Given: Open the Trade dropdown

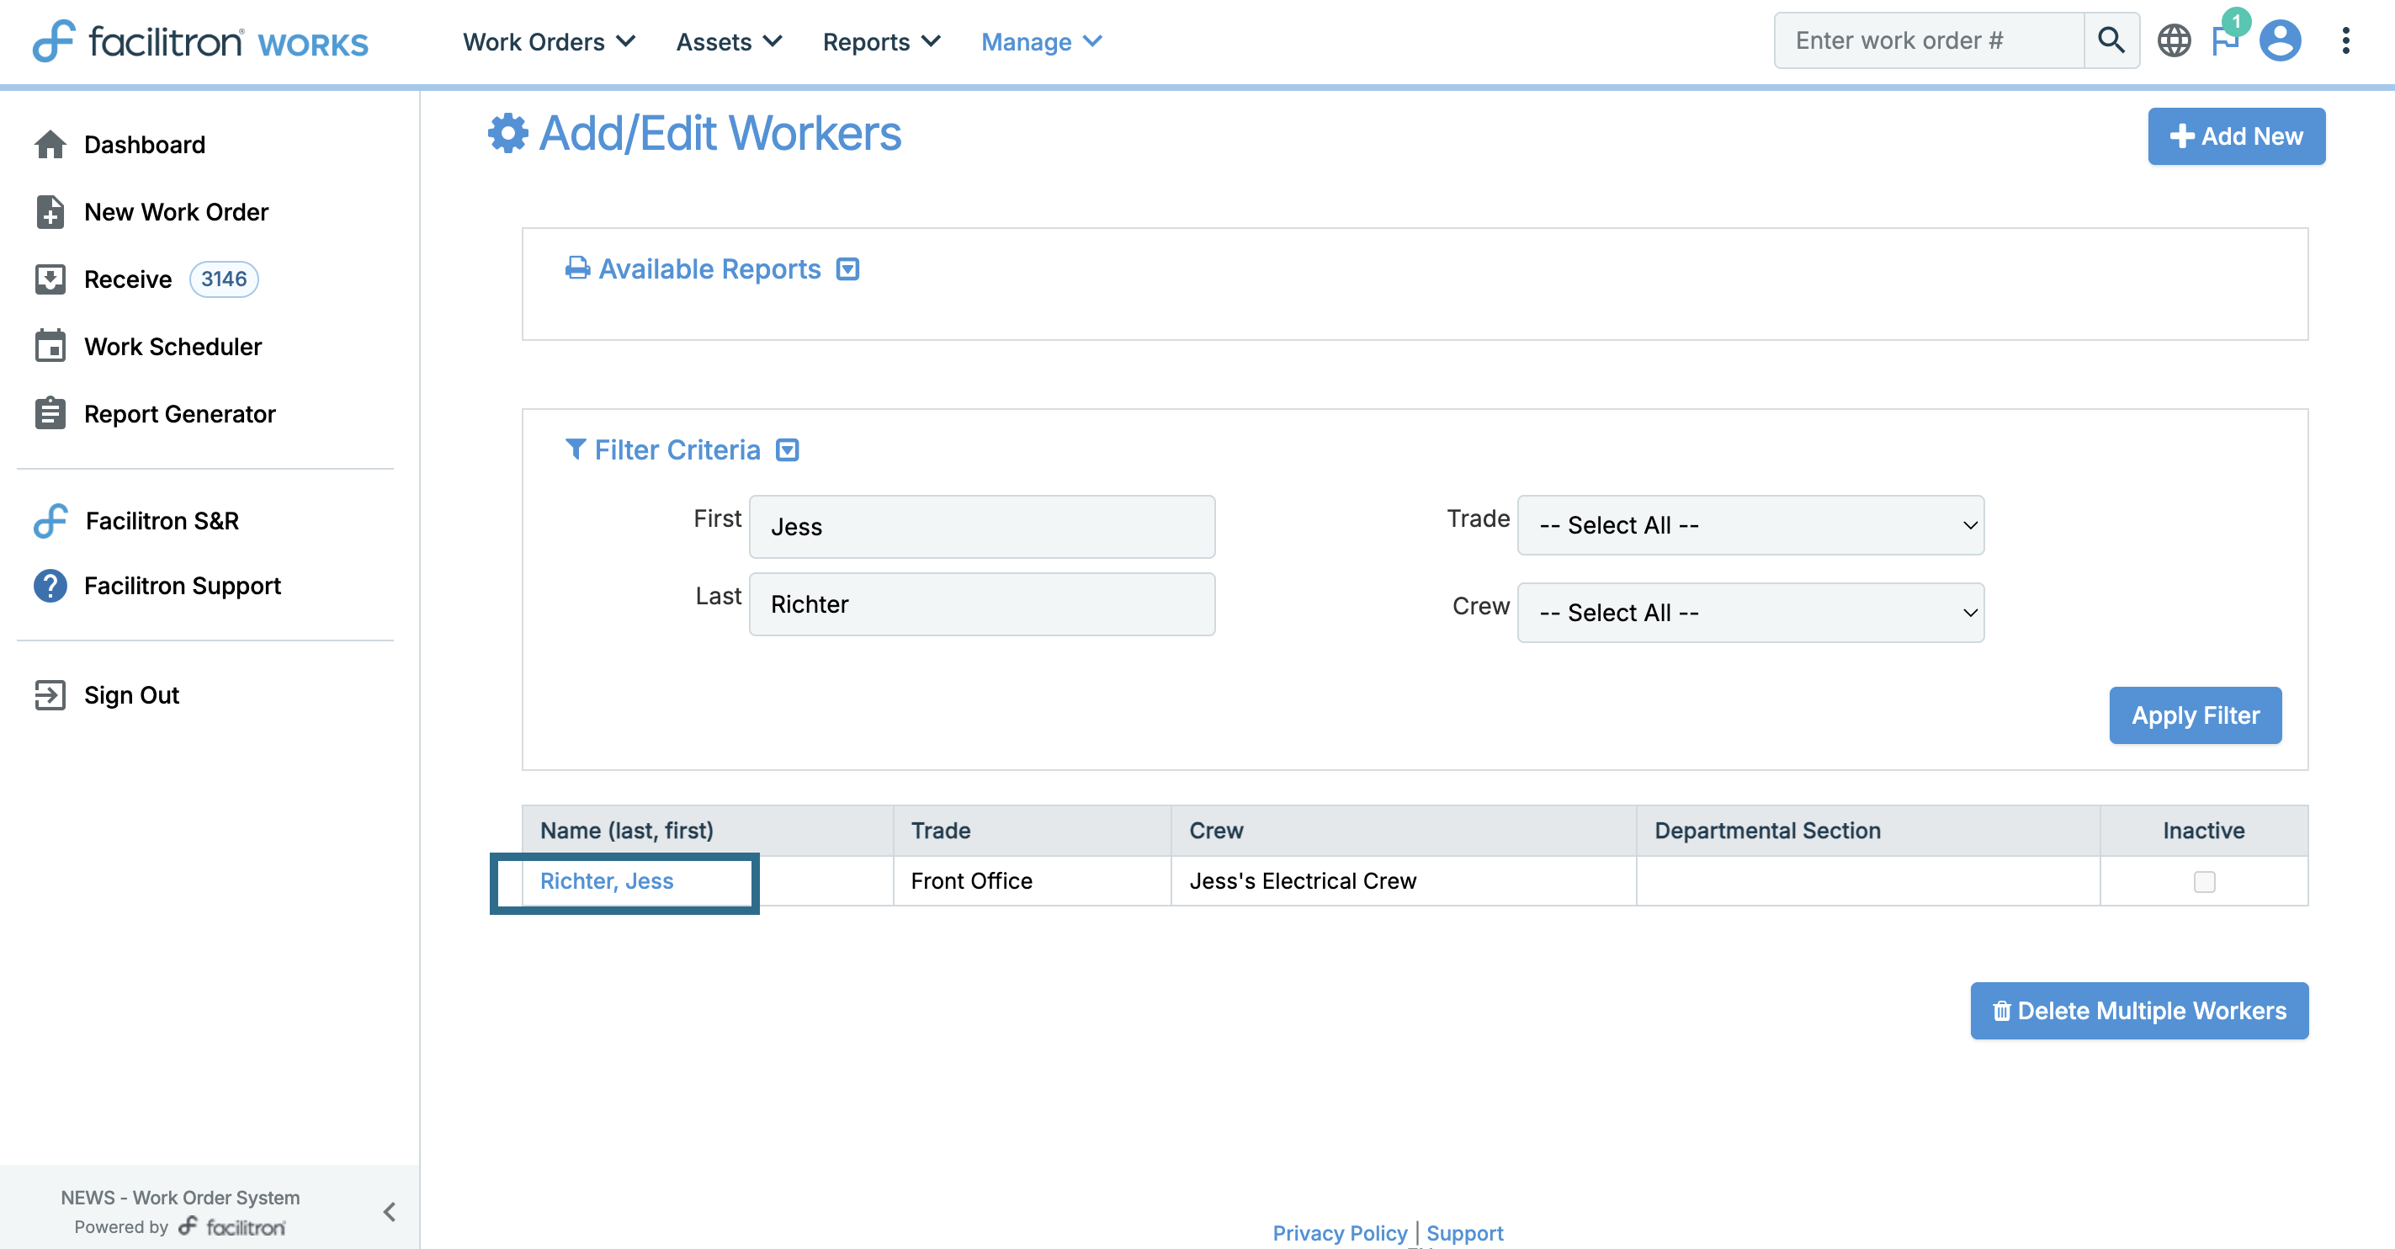Looking at the screenshot, I should [1750, 525].
